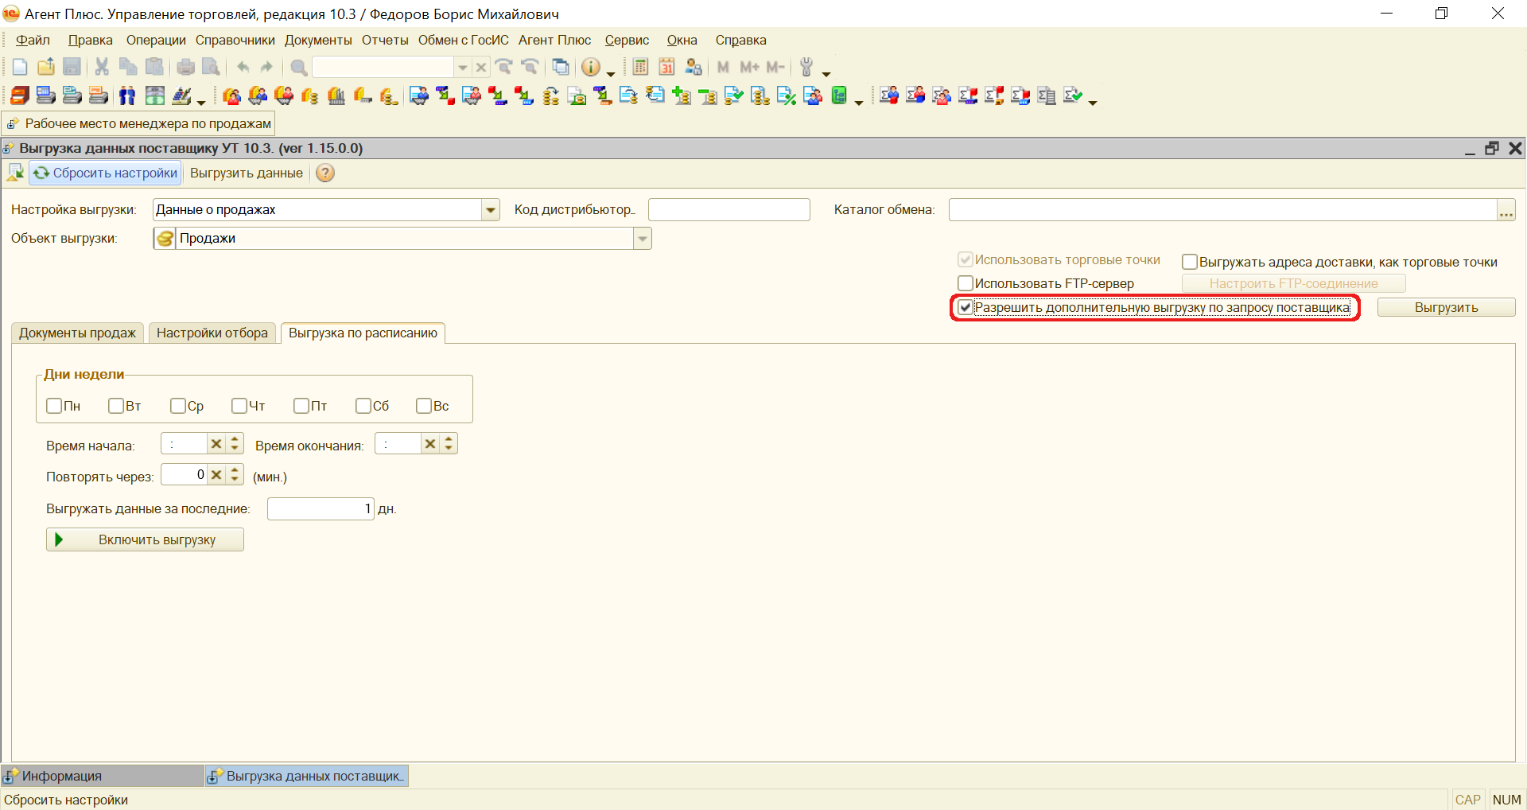The width and height of the screenshot is (1527, 810).
Task: Click the magnifier Search icon
Action: coord(299,68)
